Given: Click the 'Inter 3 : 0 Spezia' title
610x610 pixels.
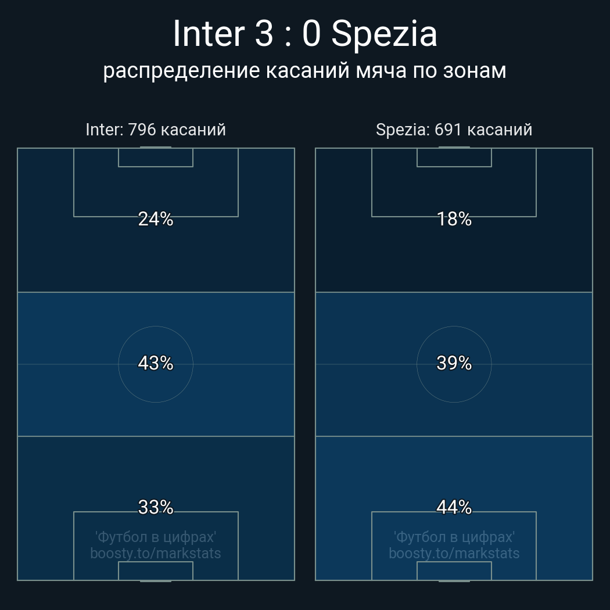Looking at the screenshot, I should [305, 34].
